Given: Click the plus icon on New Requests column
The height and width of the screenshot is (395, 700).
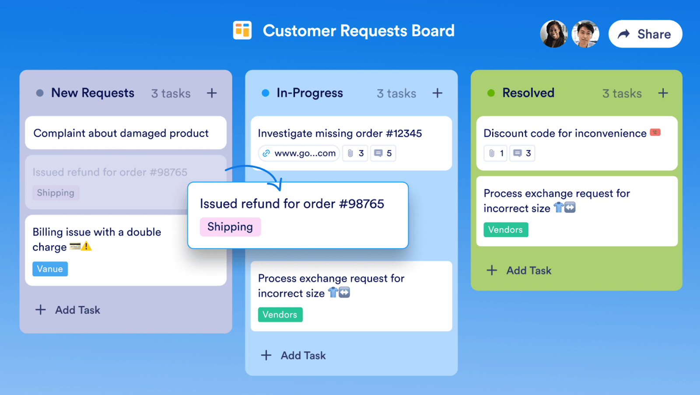Looking at the screenshot, I should (212, 93).
